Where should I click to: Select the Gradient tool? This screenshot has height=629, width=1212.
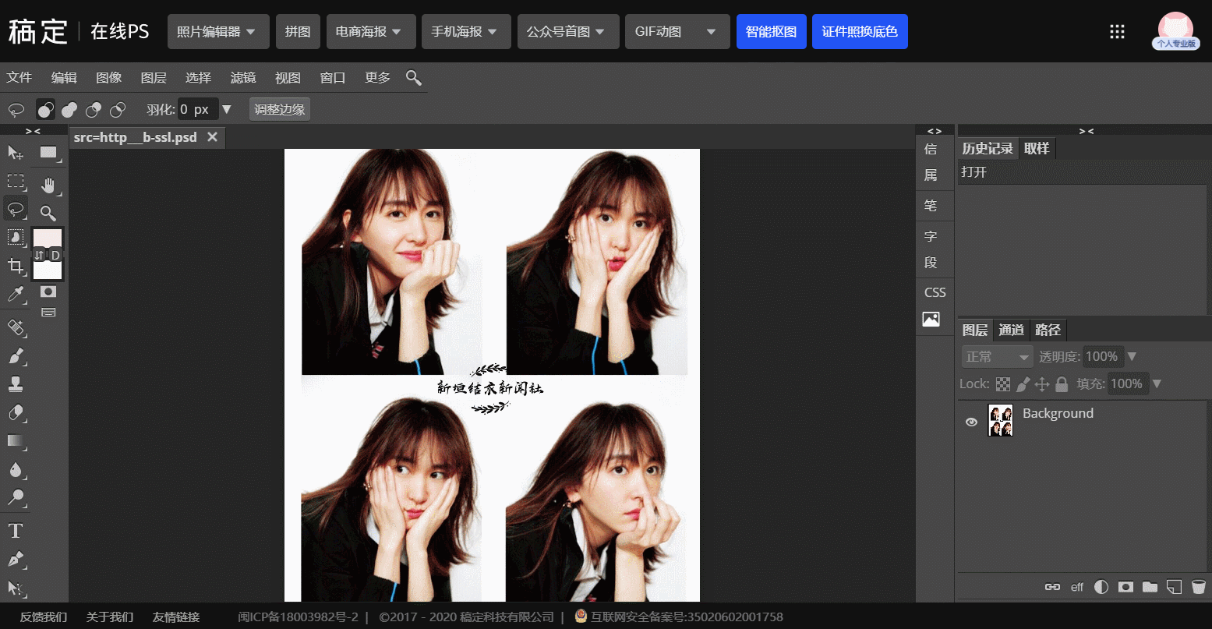pos(15,441)
